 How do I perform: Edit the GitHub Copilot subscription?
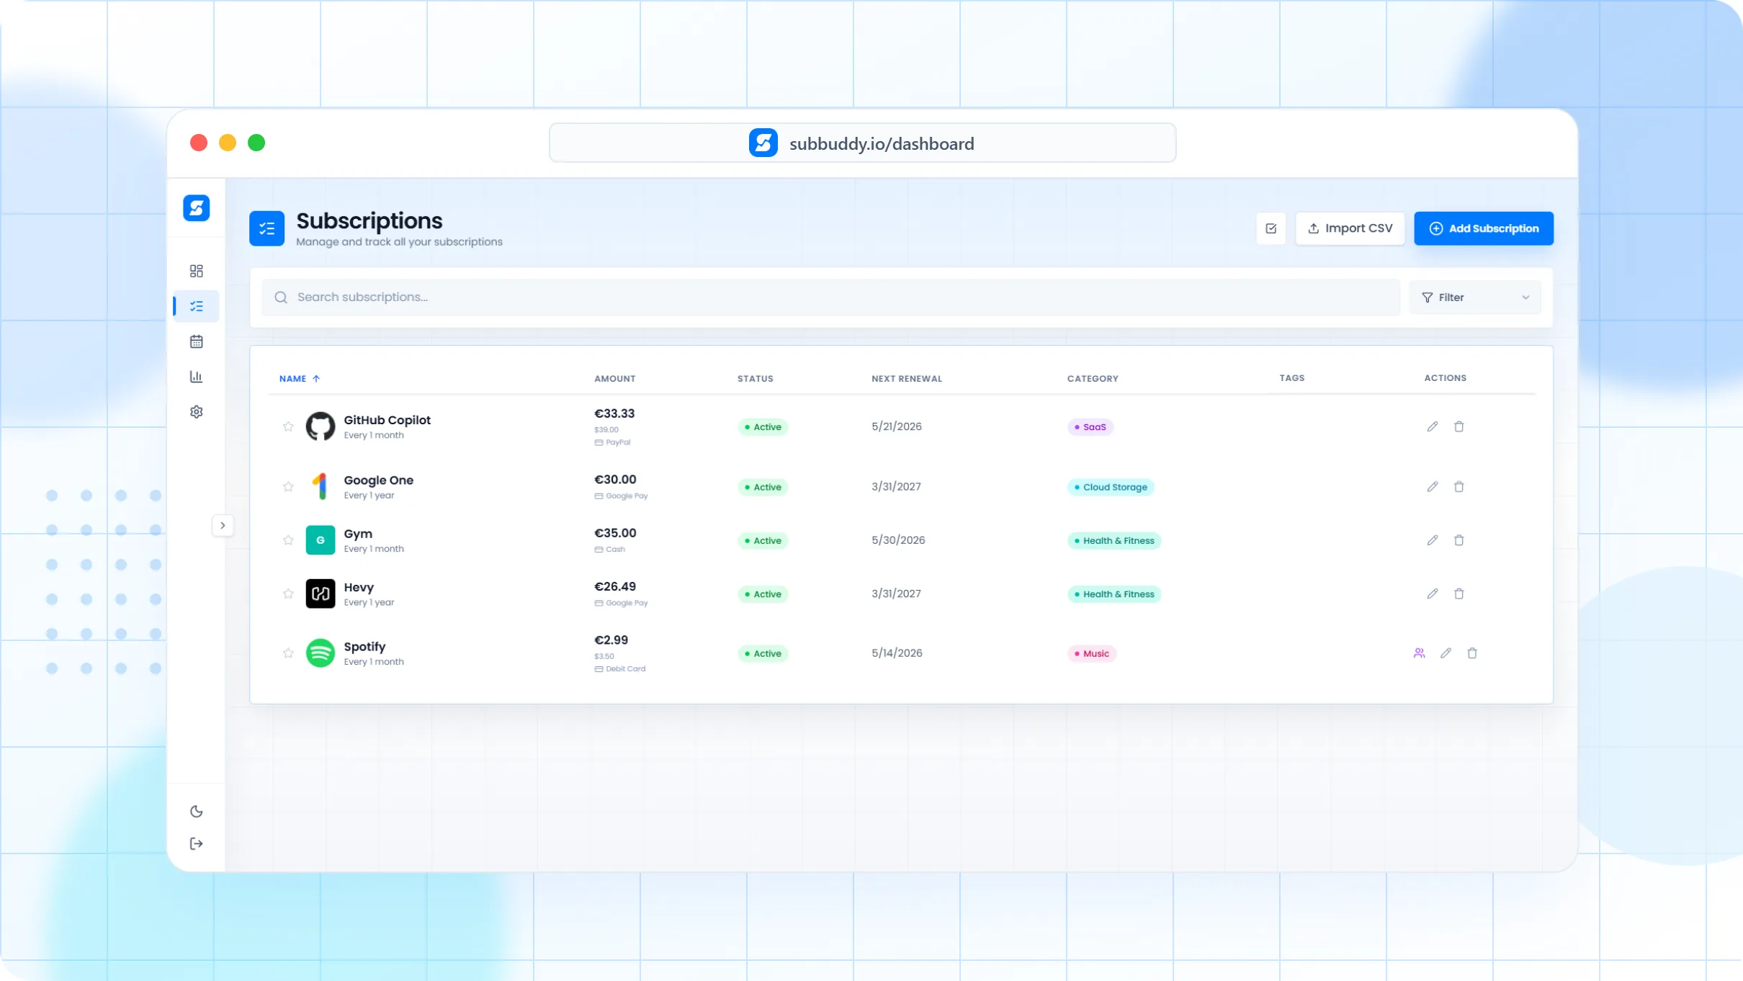[1433, 426]
